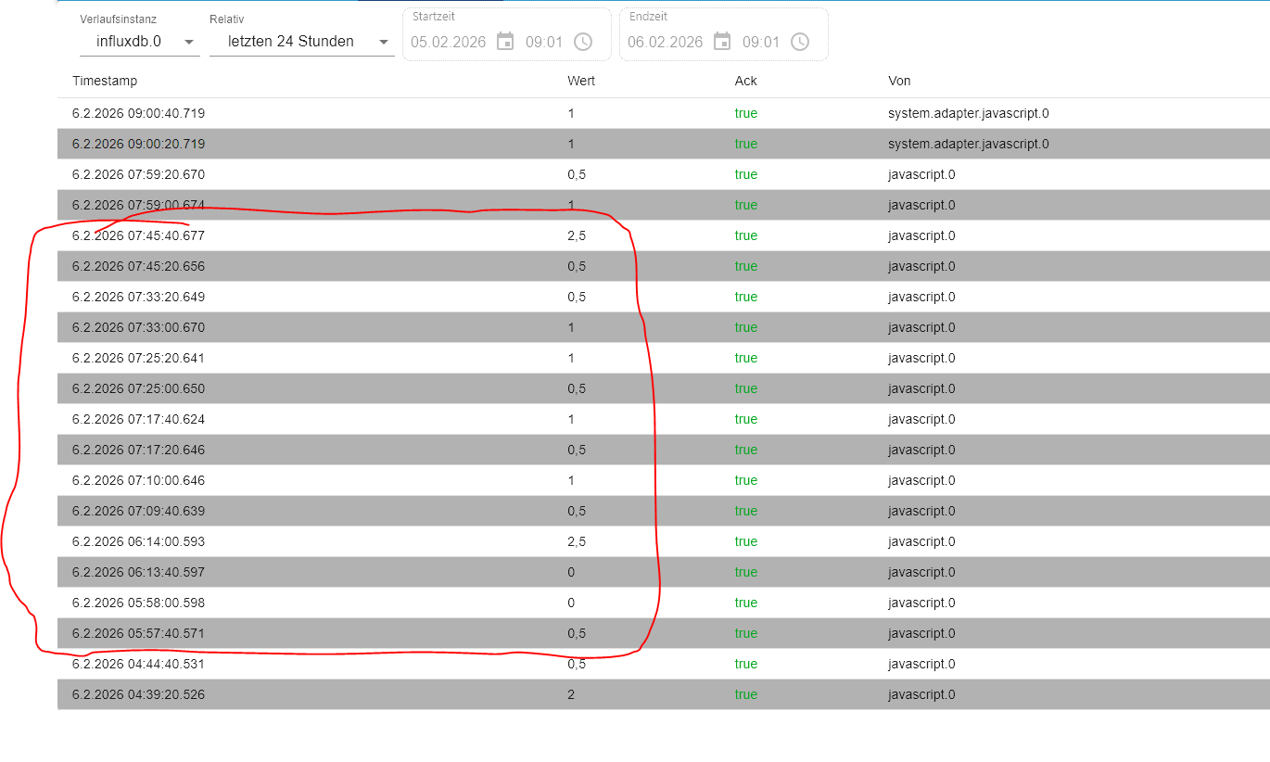The height and width of the screenshot is (762, 1270).
Task: Select timestamp 6.2.2026 07:10:00.646
Action: [x=138, y=480]
